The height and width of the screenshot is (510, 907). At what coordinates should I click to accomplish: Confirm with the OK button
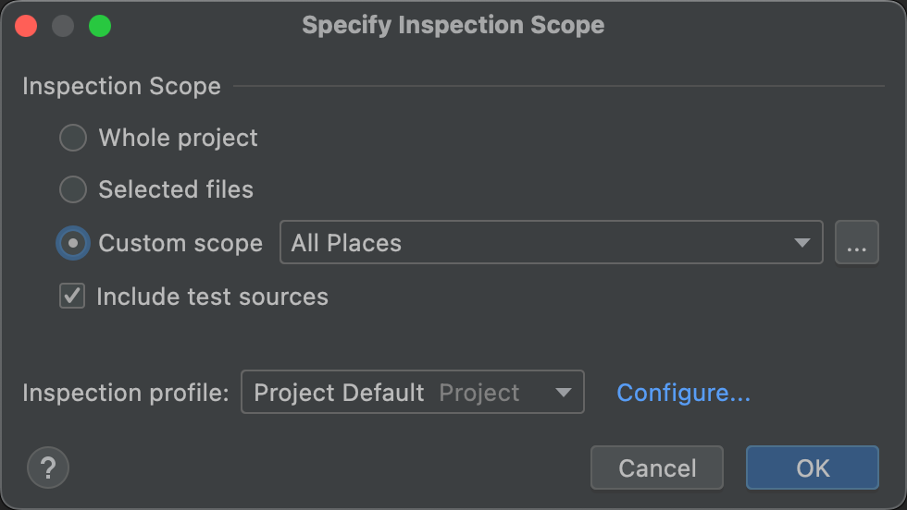(812, 467)
